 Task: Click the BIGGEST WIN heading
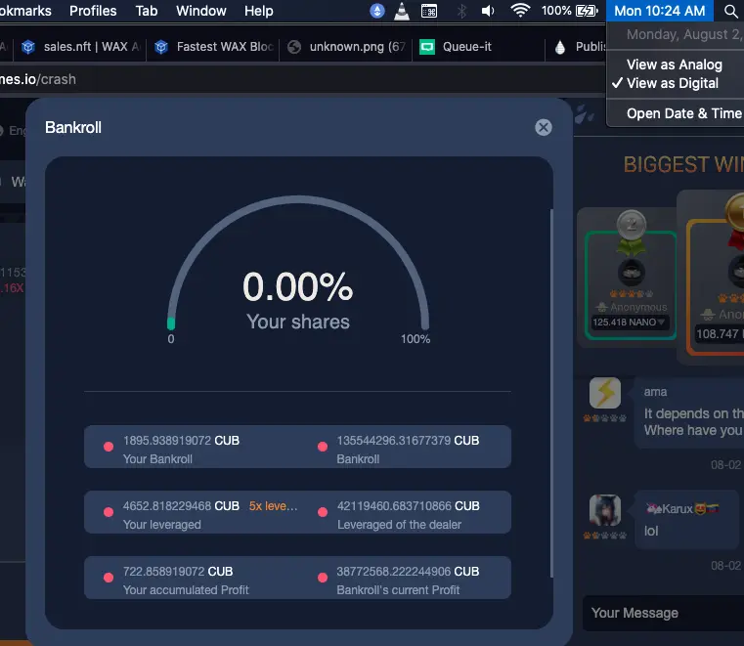coord(683,164)
